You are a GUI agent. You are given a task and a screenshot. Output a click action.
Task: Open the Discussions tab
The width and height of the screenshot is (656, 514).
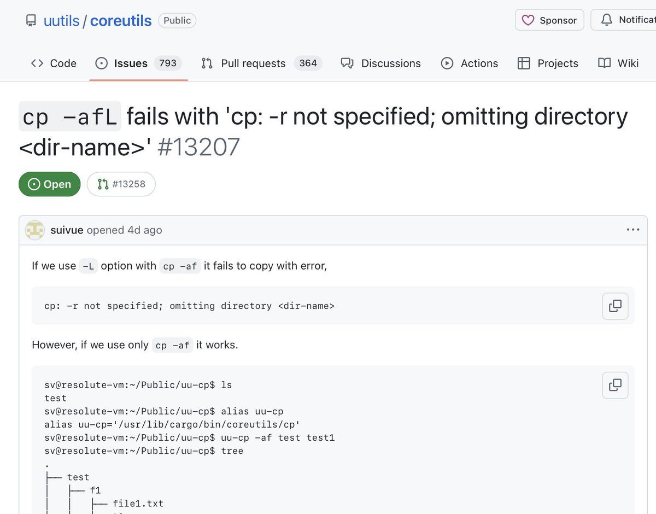click(380, 63)
